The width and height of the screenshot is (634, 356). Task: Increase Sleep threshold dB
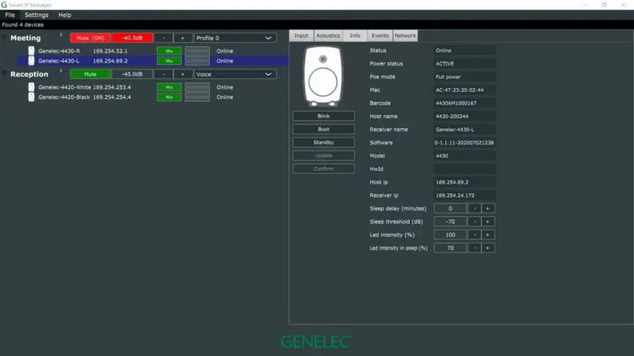point(487,222)
